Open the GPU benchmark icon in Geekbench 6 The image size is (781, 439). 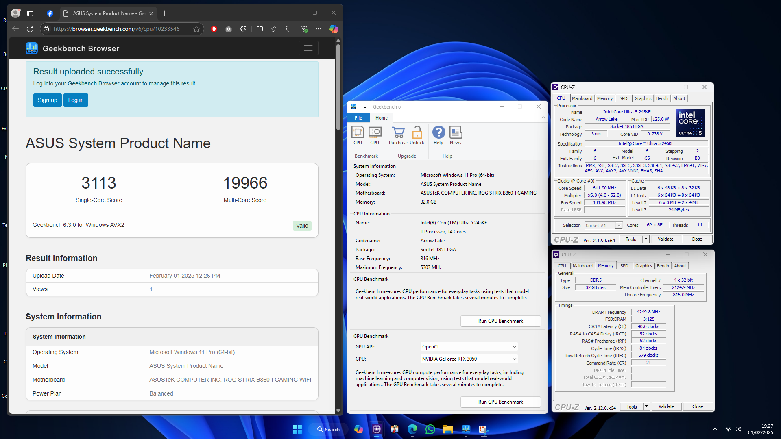coord(375,135)
